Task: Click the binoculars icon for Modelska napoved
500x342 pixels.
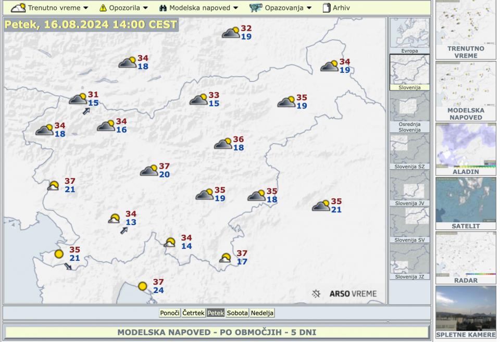Action: [x=162, y=8]
